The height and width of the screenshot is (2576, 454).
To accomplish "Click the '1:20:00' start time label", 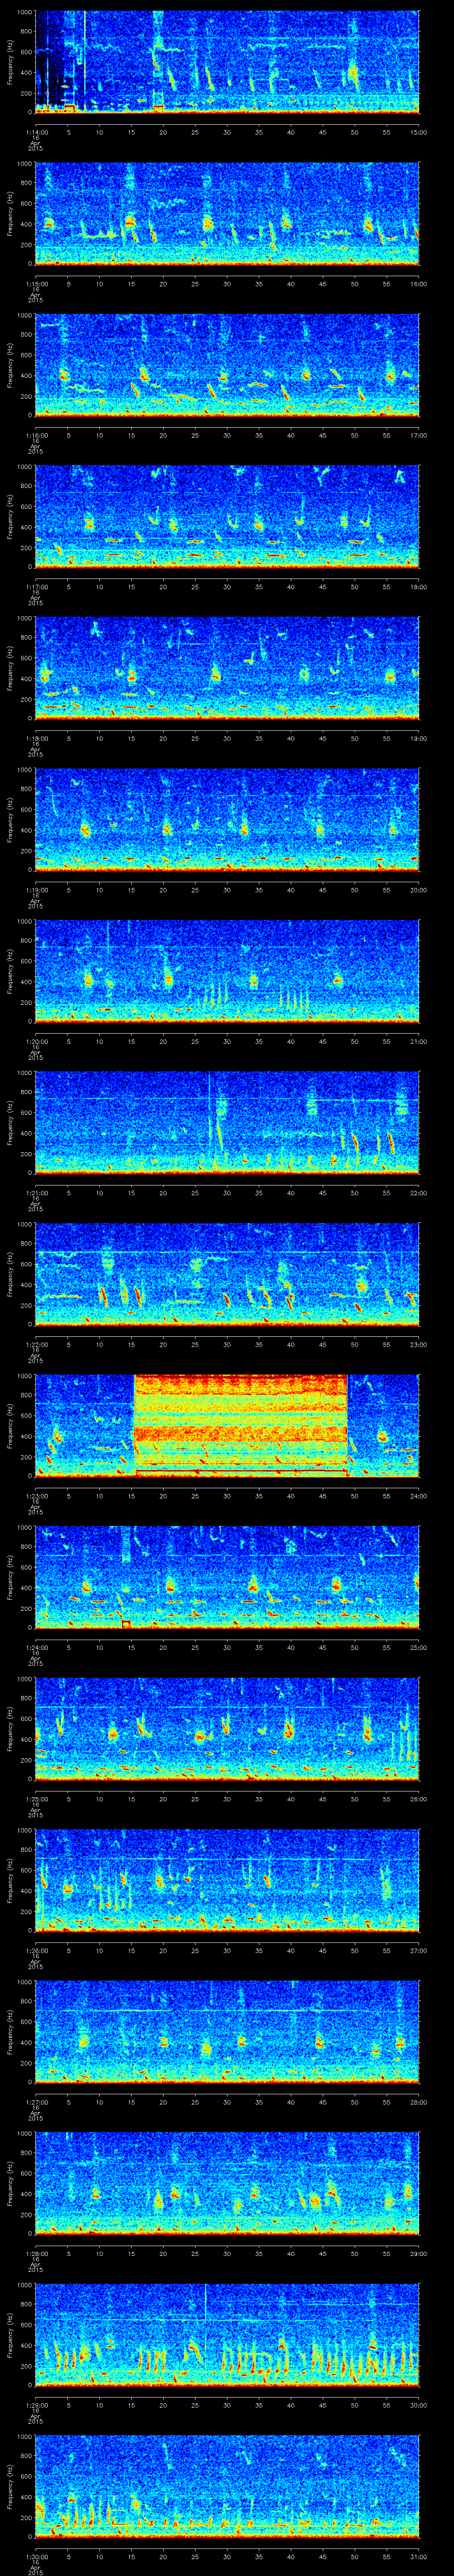I will point(36,1041).
